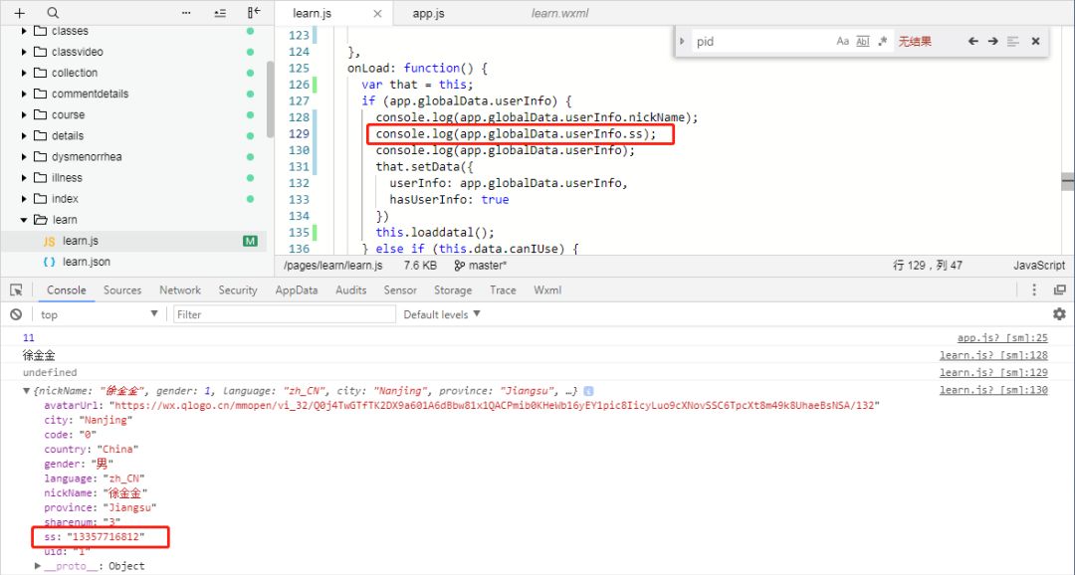Open the Wxml devtools tab
1075x575 pixels.
(x=547, y=289)
